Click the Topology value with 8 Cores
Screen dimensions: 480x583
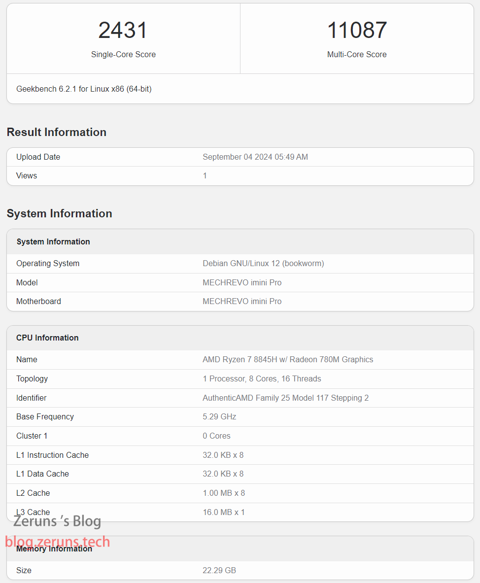point(262,379)
